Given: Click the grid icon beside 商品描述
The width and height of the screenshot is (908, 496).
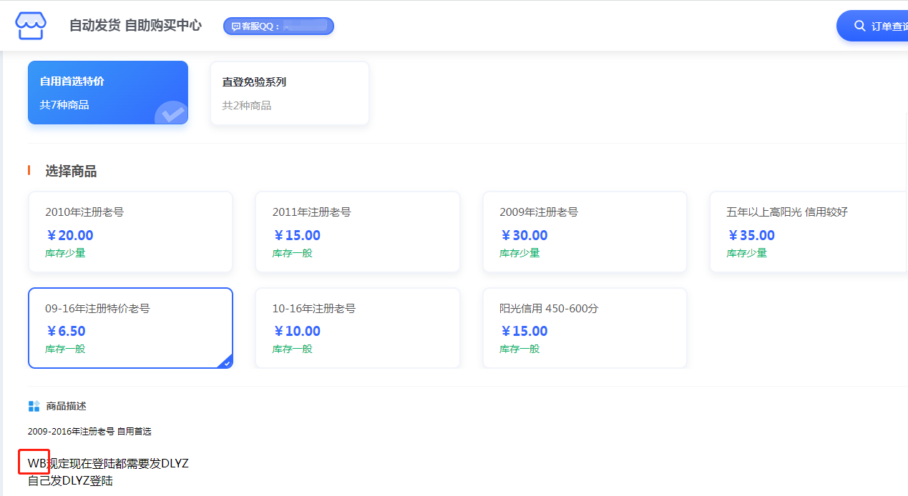Looking at the screenshot, I should (34, 405).
